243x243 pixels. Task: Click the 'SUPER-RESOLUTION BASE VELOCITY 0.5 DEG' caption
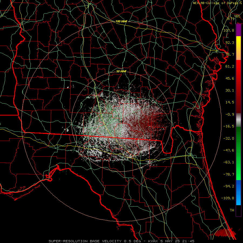(95, 241)
